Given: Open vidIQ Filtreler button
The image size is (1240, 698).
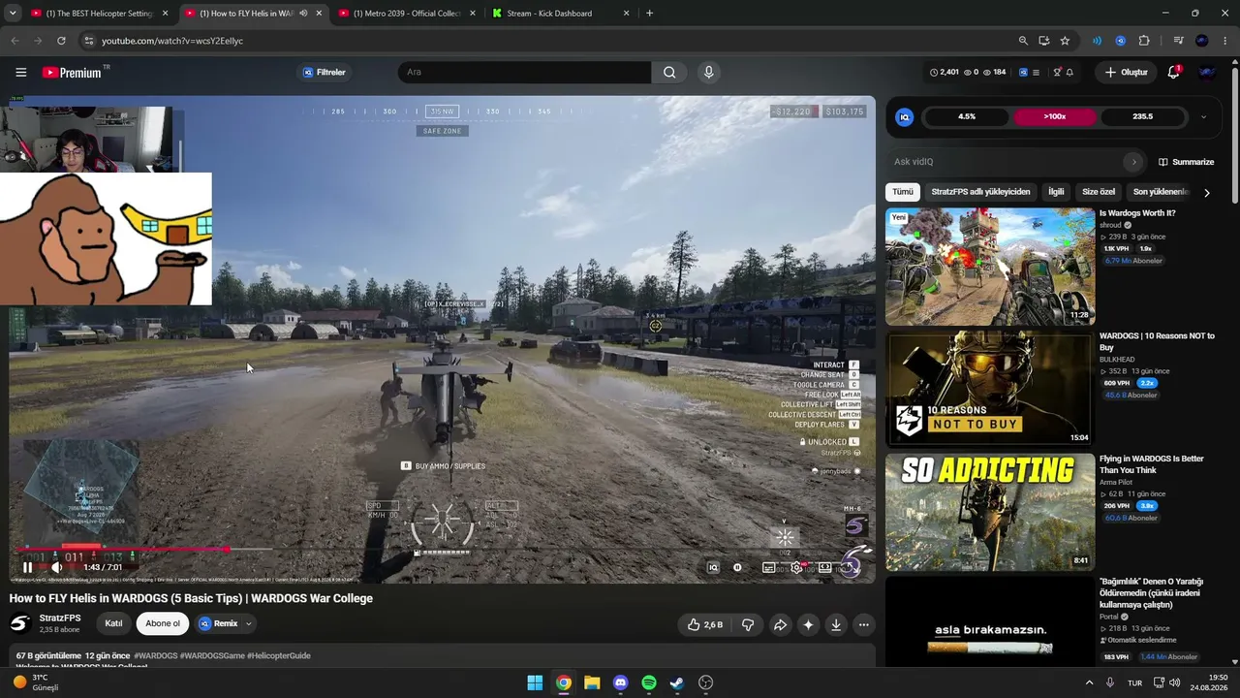Looking at the screenshot, I should (324, 72).
